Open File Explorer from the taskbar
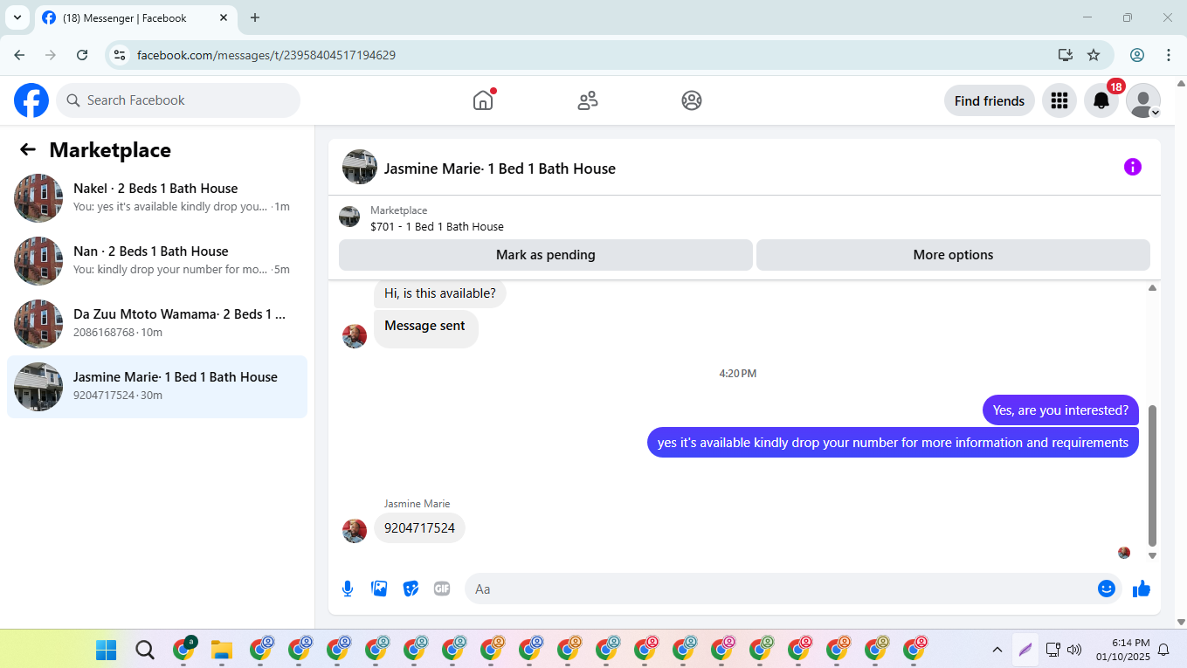1187x668 pixels. (x=222, y=650)
